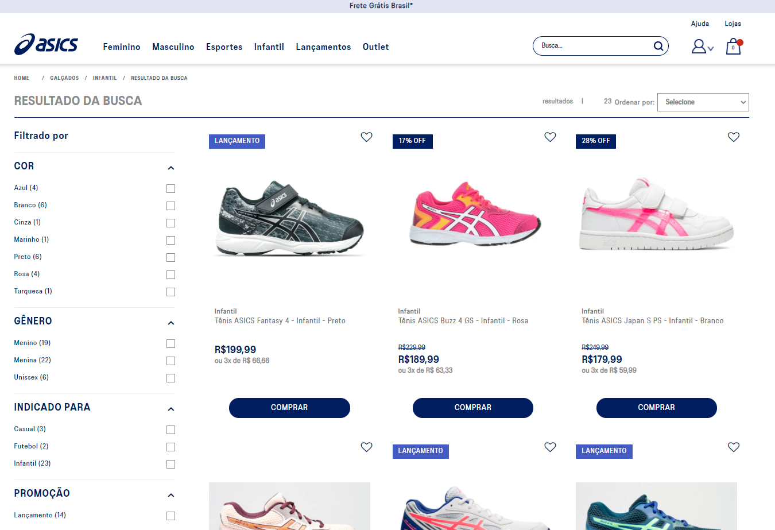Click COMPRAR for Buzz 4 GS Rosa
This screenshot has height=530, width=775.
point(473,408)
